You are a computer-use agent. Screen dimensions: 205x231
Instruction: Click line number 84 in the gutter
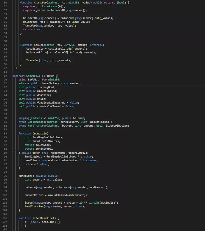pos(5,134)
